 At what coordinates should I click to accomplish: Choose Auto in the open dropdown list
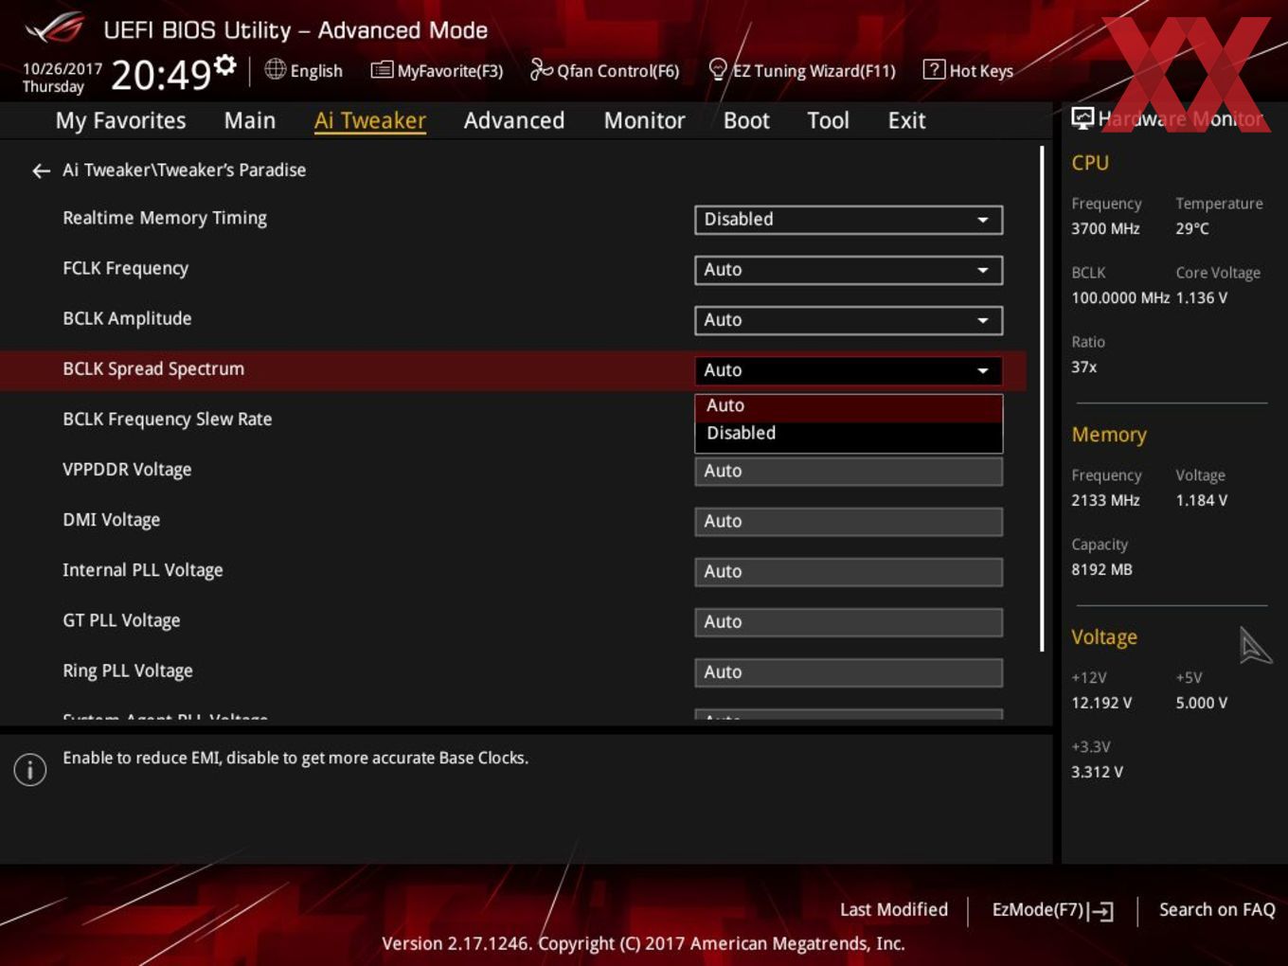click(x=848, y=406)
